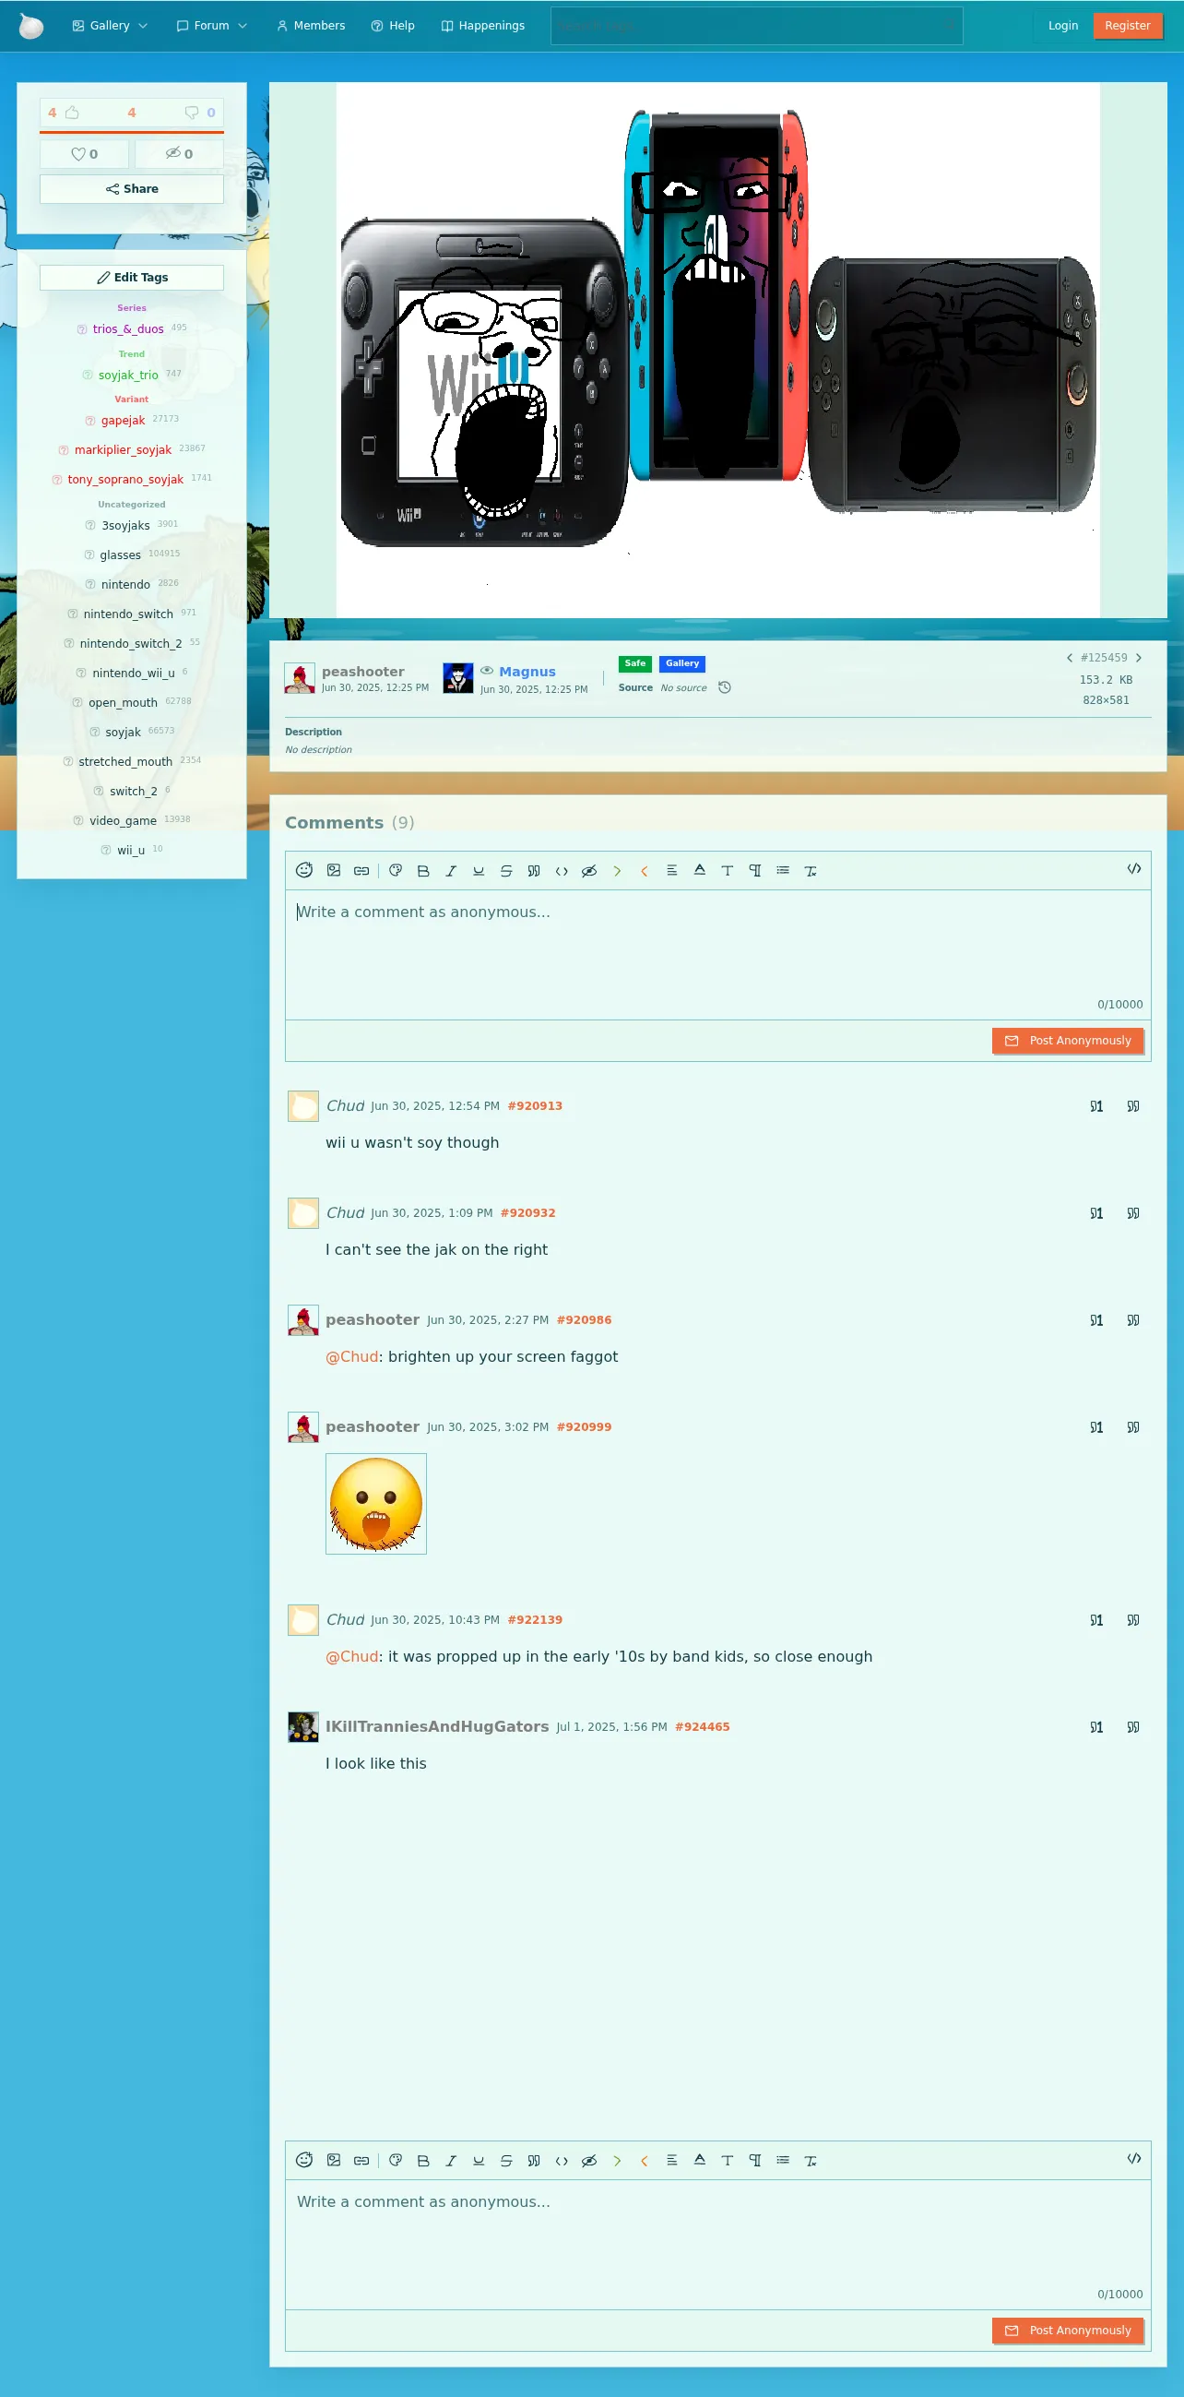Apply bold in the bottom comment editor

(423, 2160)
